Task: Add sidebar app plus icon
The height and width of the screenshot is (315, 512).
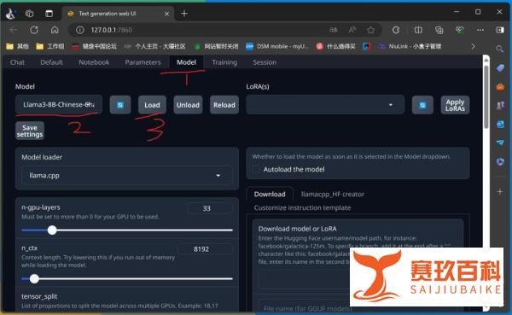Action: pos(500,192)
